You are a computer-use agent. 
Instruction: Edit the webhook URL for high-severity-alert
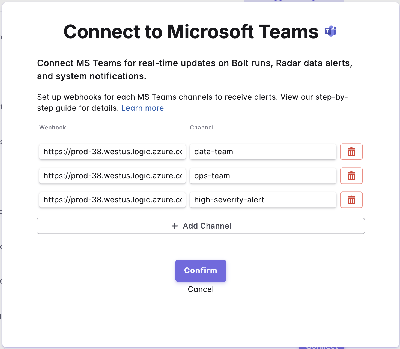[112, 200]
